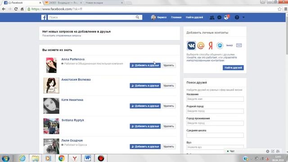Click the Вуз input field
Screen dimensions: 288x162
(215, 147)
